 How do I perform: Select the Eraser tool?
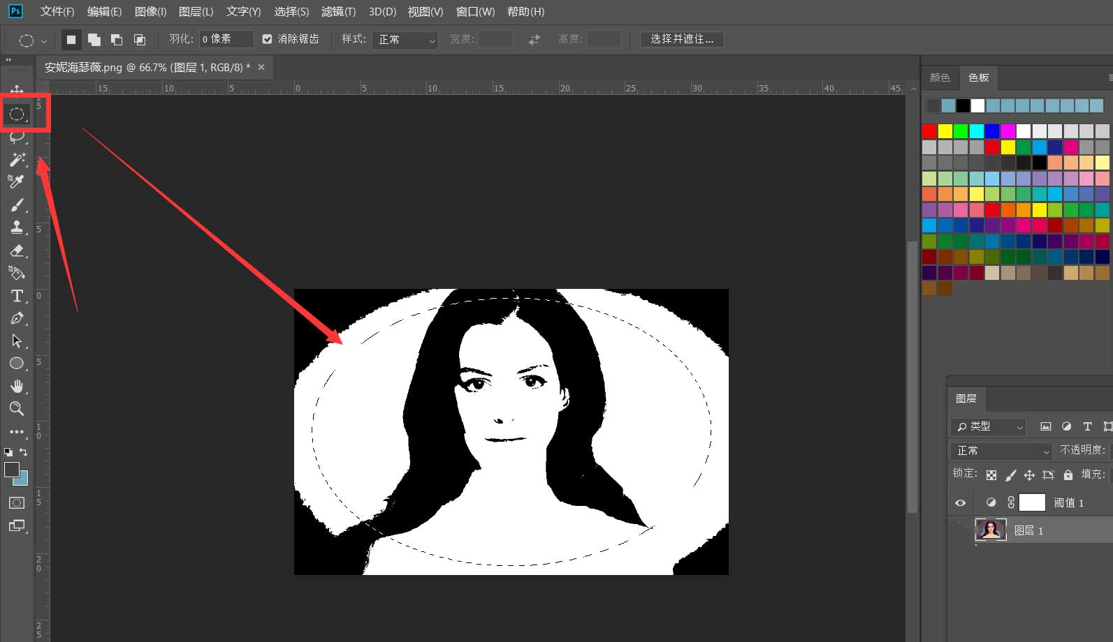point(17,250)
